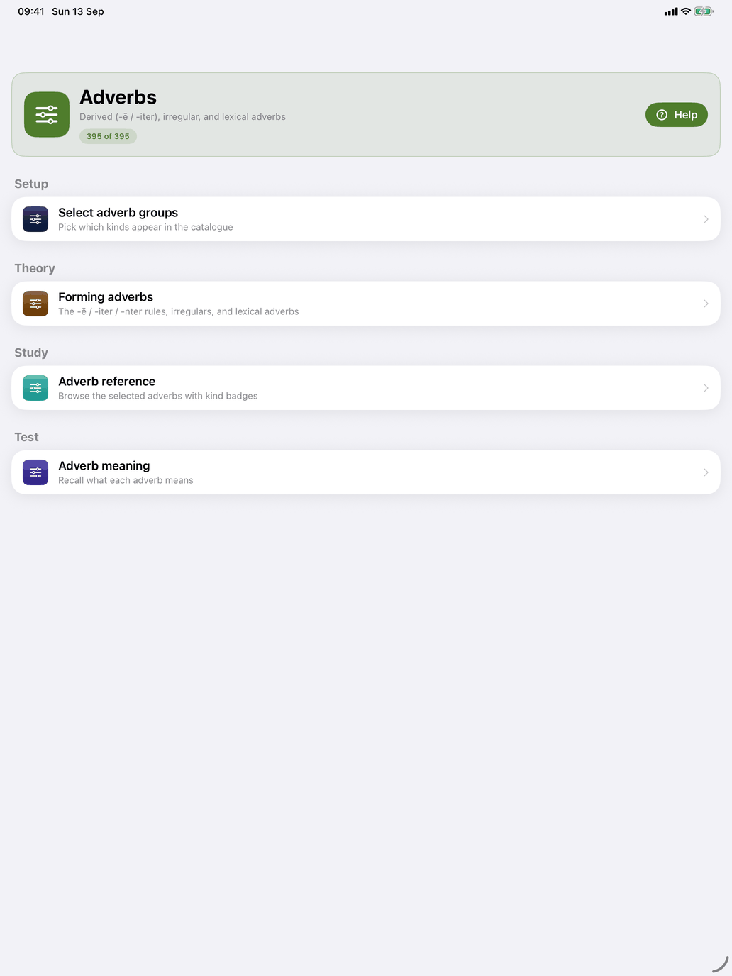
Task: Click the purple Adverb meaning icon
Action: [35, 472]
